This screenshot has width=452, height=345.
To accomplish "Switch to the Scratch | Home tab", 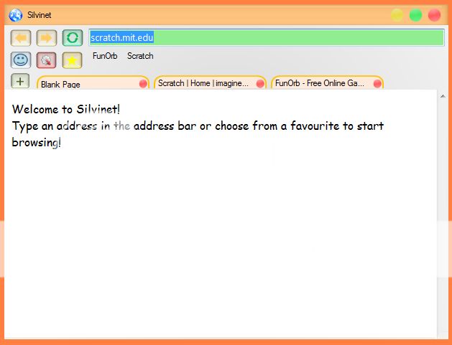I will coord(210,83).
